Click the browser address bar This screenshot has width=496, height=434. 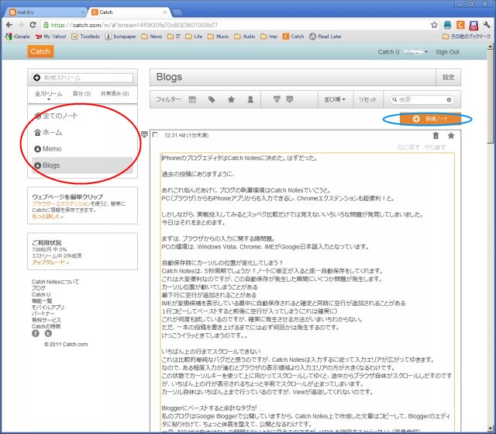[236, 25]
